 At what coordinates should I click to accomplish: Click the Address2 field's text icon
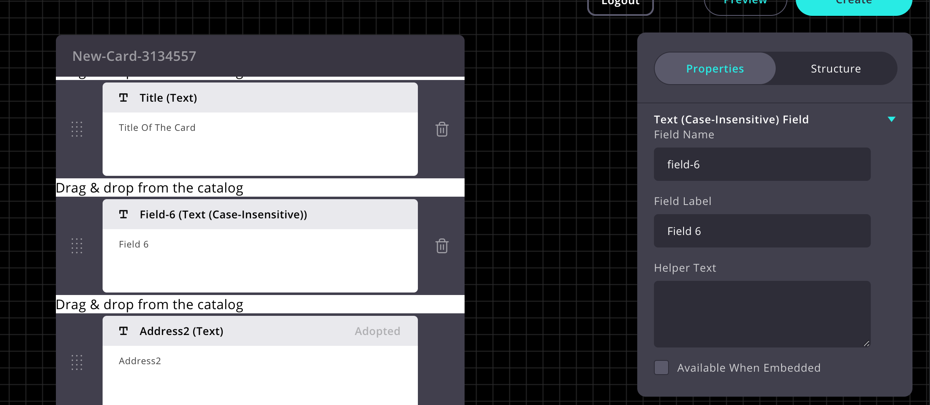(123, 331)
